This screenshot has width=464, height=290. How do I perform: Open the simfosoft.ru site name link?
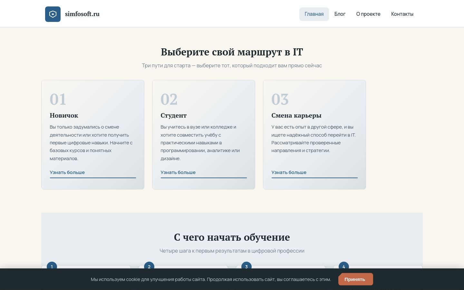click(x=82, y=14)
